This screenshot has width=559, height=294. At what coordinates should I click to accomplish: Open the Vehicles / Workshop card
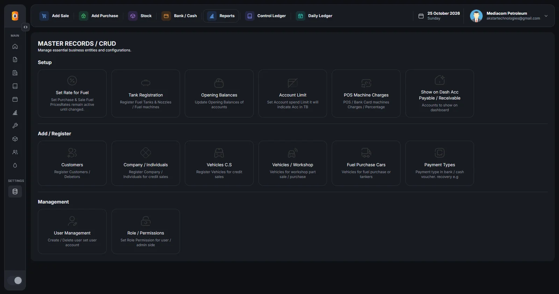[293, 163]
